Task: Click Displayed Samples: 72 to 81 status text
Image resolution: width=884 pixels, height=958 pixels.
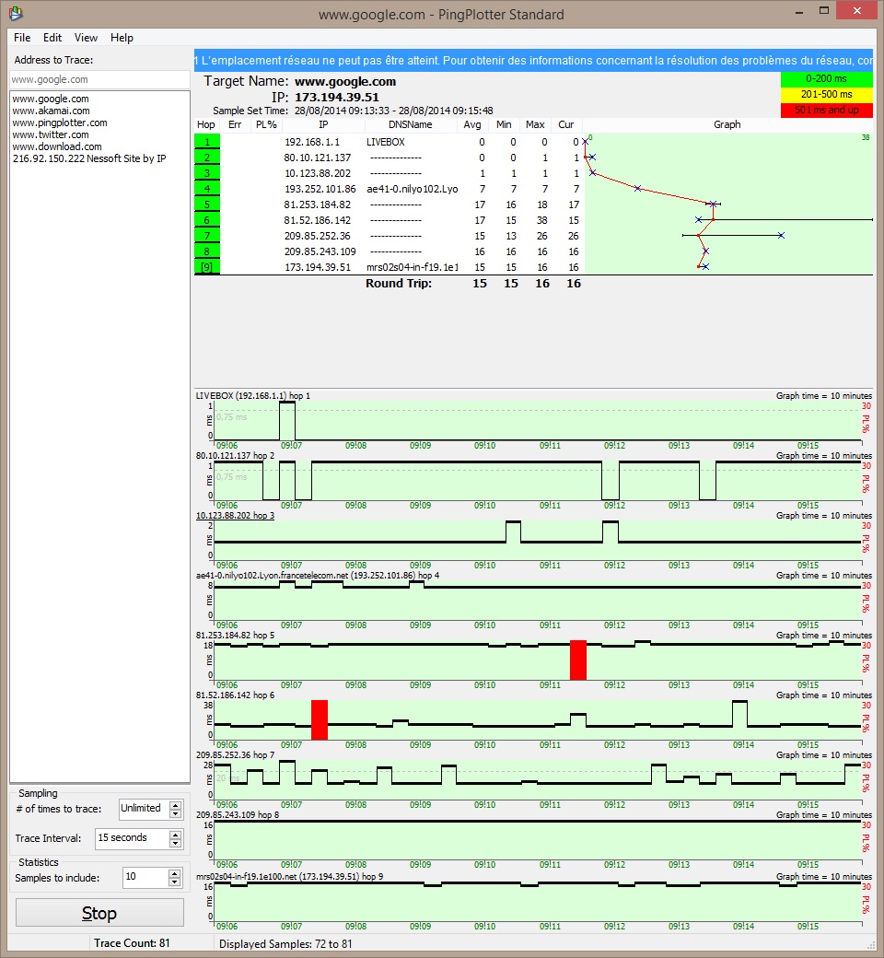Action: click(285, 944)
